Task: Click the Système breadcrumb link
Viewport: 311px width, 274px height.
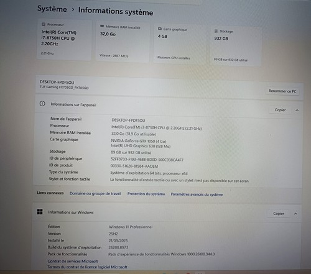Action: pyautogui.click(x=52, y=9)
